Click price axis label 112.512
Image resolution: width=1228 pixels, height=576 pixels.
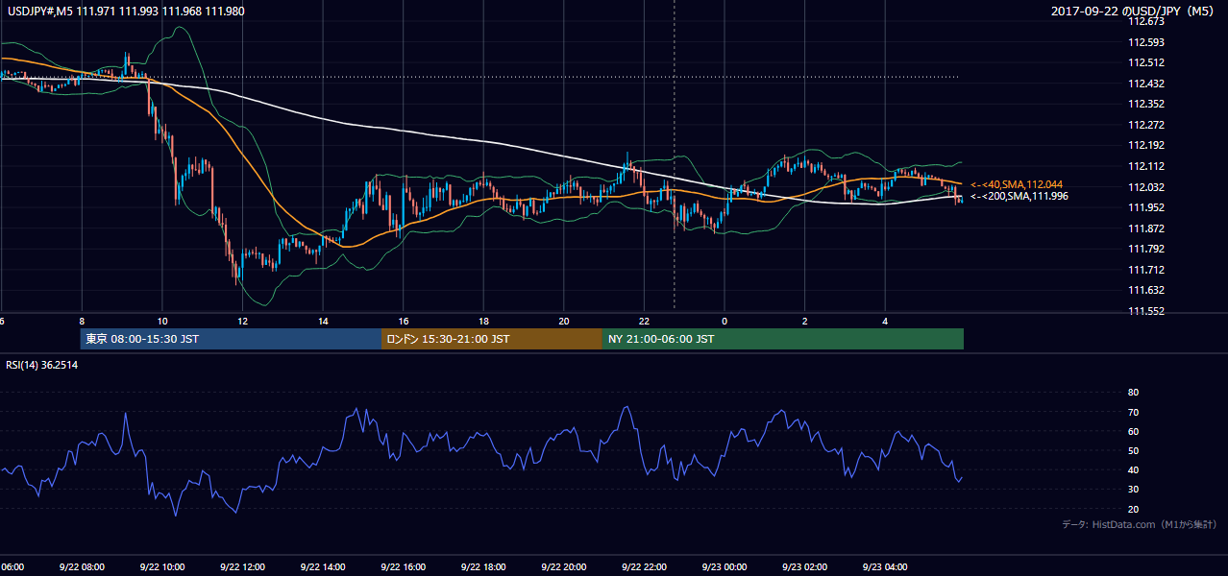click(1146, 62)
